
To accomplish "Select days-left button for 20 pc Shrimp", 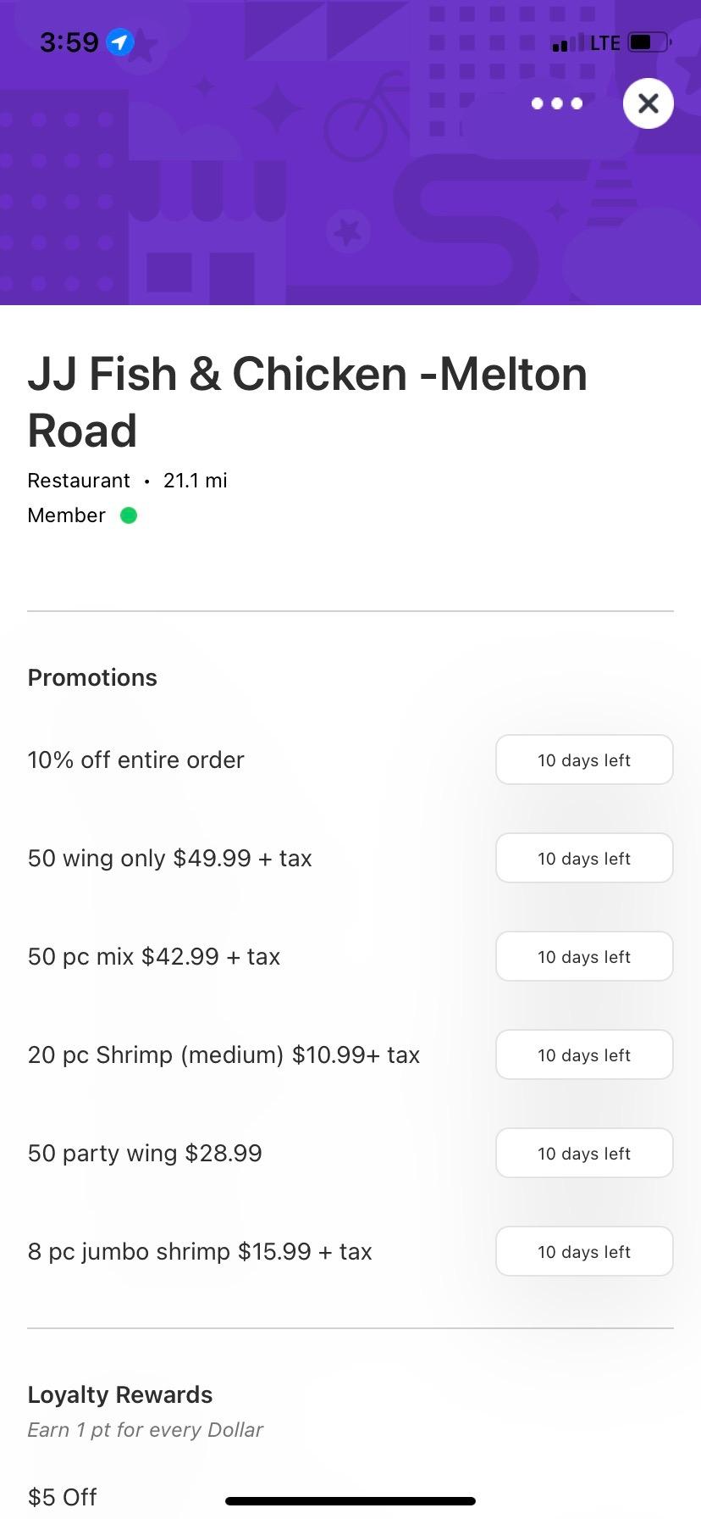I will [584, 1055].
